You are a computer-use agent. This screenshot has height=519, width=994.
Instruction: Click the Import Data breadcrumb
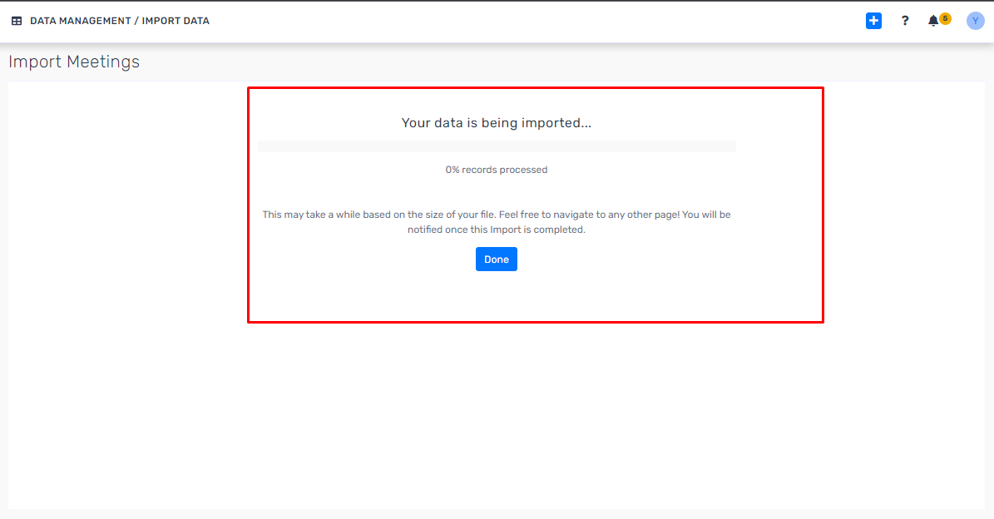click(176, 21)
